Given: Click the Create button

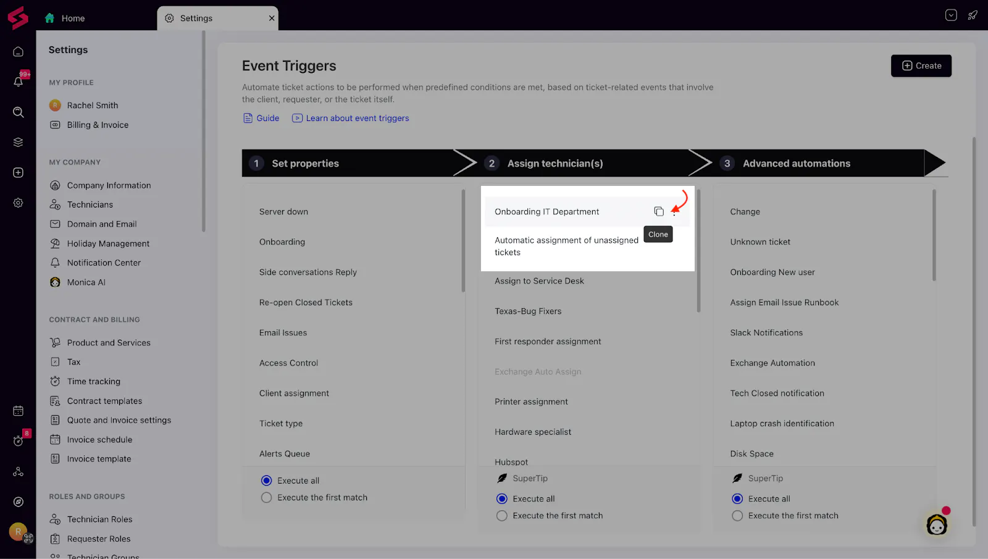Looking at the screenshot, I should pos(921,66).
